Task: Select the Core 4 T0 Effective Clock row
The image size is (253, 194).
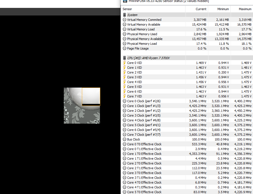Action: (187, 182)
